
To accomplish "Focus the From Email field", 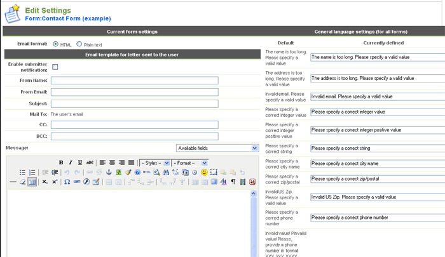I will click(135, 92).
